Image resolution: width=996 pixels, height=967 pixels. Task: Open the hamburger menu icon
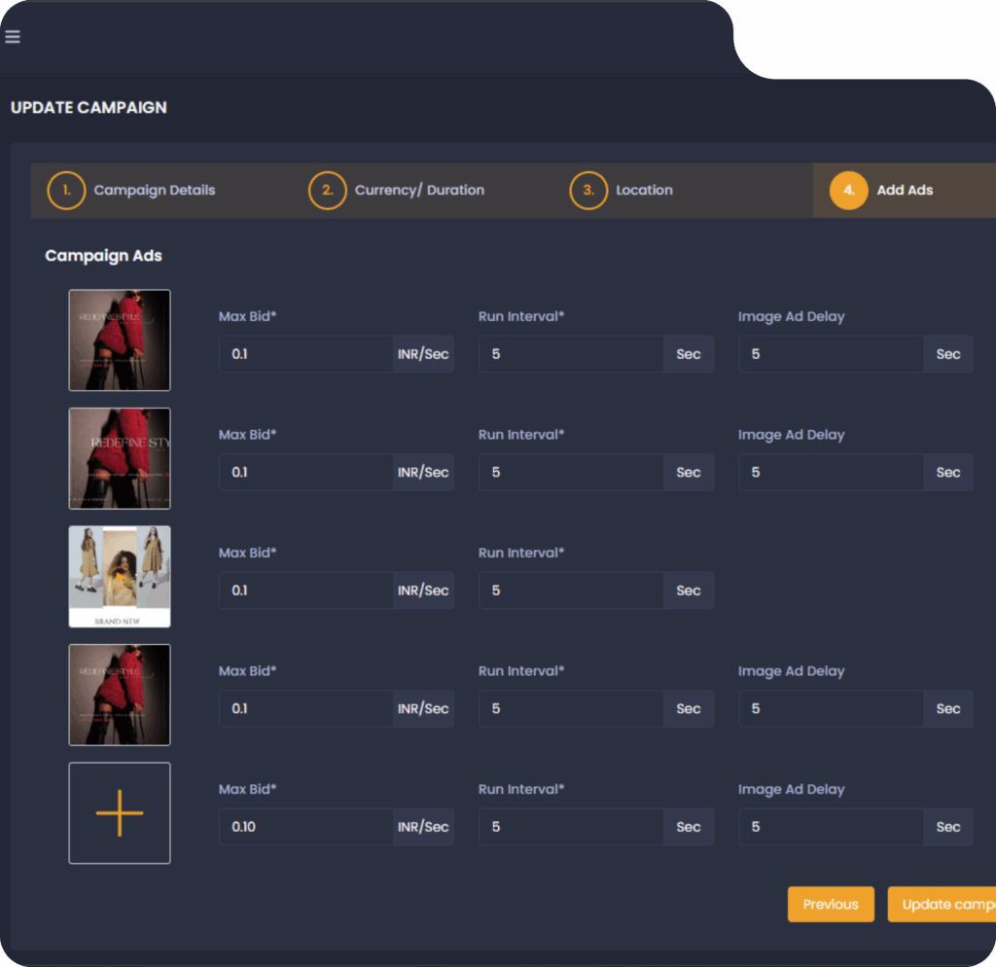[x=13, y=37]
